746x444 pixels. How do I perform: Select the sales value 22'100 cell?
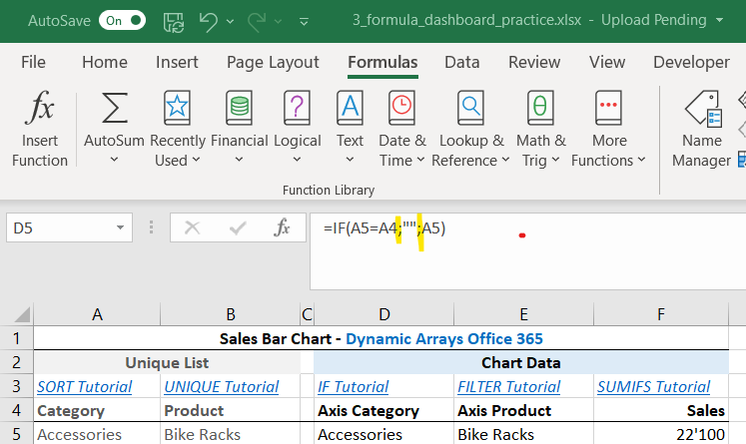661,434
